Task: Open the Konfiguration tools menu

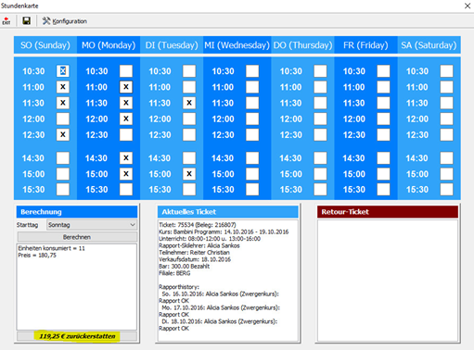Action: tap(64, 21)
